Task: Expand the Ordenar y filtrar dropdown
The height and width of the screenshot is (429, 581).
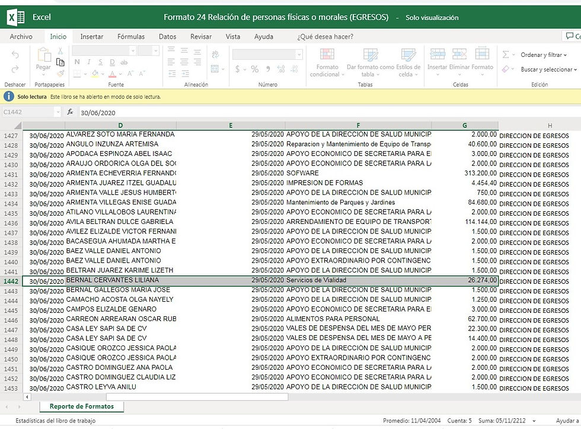Action: coord(541,55)
